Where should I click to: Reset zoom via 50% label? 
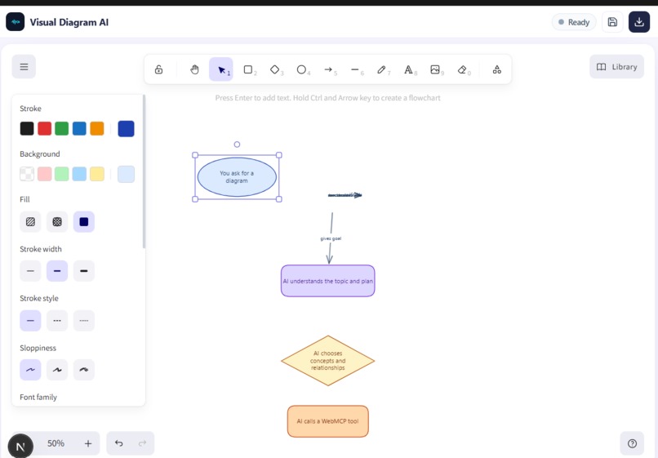(56, 443)
